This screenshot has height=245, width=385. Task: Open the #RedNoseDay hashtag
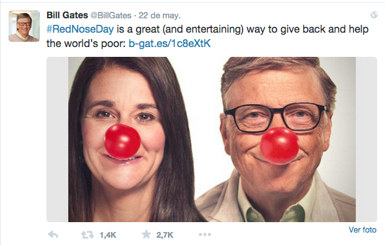point(80,29)
